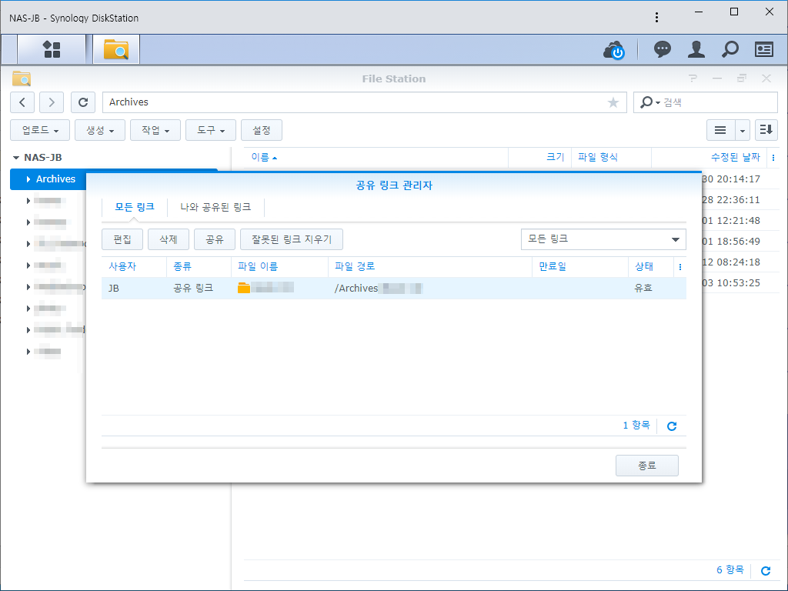Open File Station help question mark
Image resolution: width=788 pixels, height=591 pixels.
tap(693, 78)
